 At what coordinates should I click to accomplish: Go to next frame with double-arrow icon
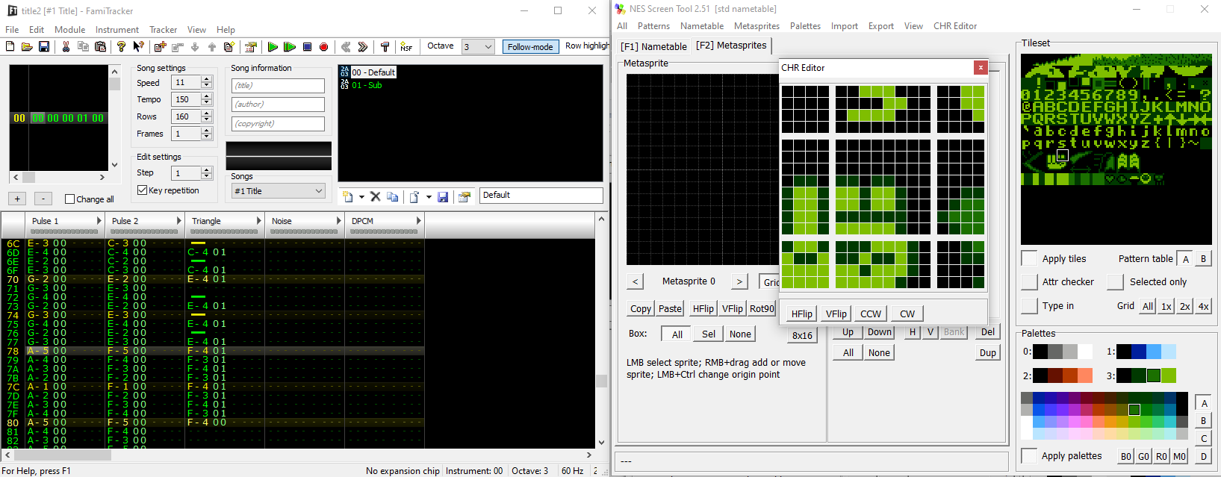click(363, 47)
